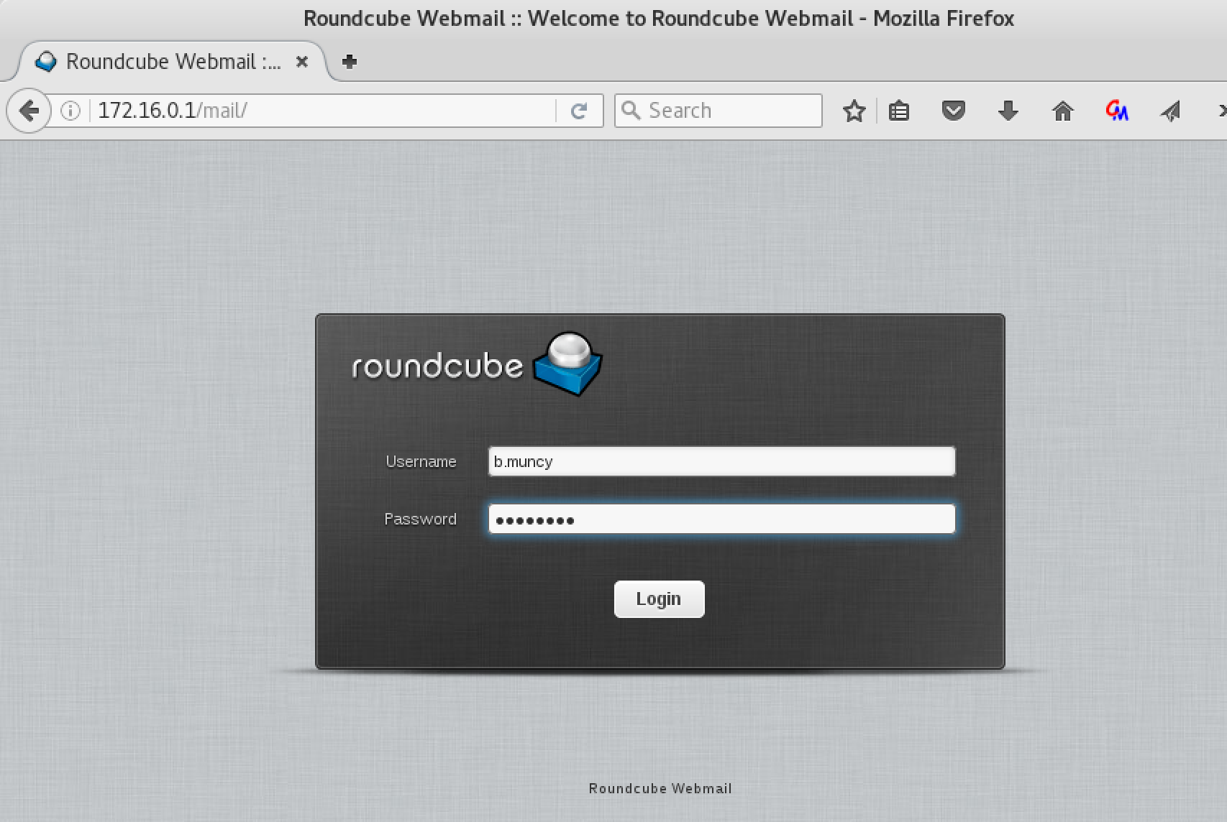Open a new tab with plus button

[350, 62]
